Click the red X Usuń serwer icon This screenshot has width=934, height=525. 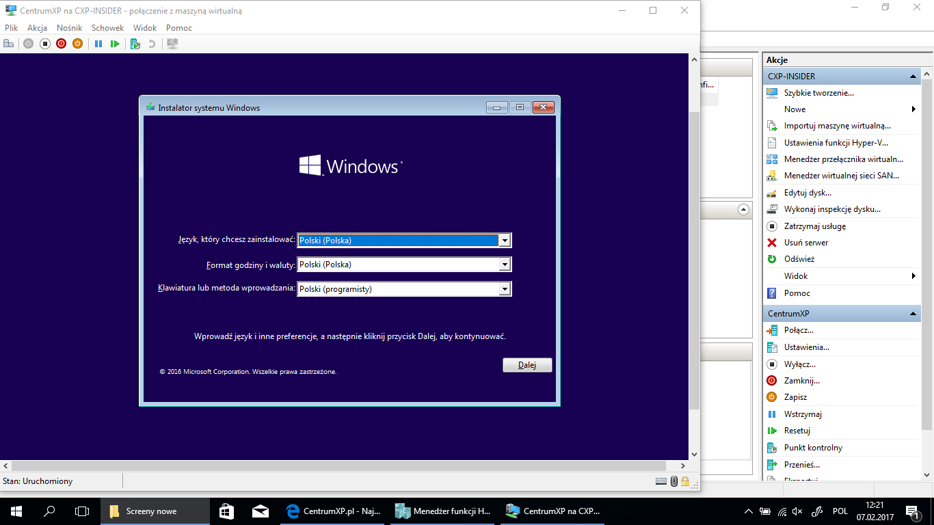click(x=772, y=243)
